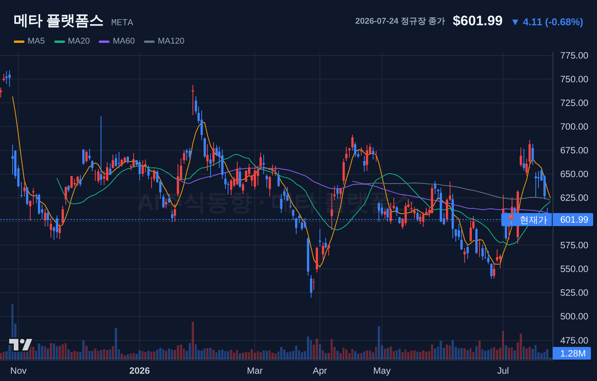Click the red pin icon beside 현재가
The height and width of the screenshot is (381, 597).
pos(511,220)
